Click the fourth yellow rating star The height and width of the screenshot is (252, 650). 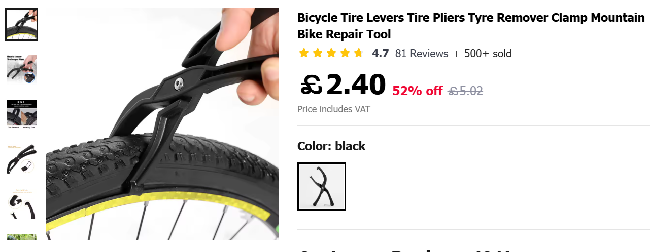tap(345, 53)
